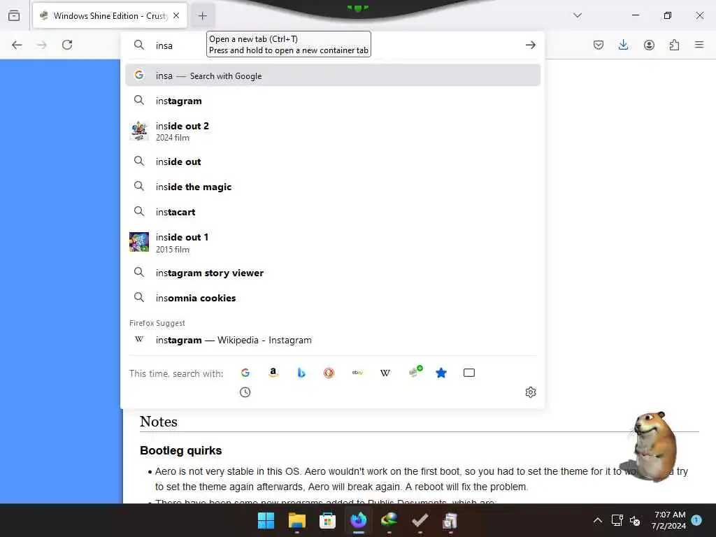This screenshot has width=716, height=537.
Task: Open the Extensions puzzle icon
Action: (x=674, y=45)
